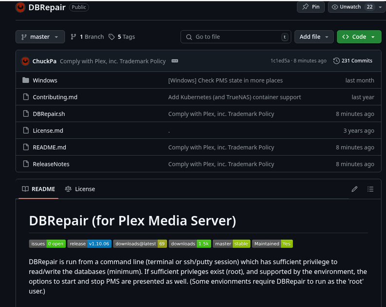Click the file icon beside README.md
Viewport: 386px width, 307px height.
tap(26, 147)
